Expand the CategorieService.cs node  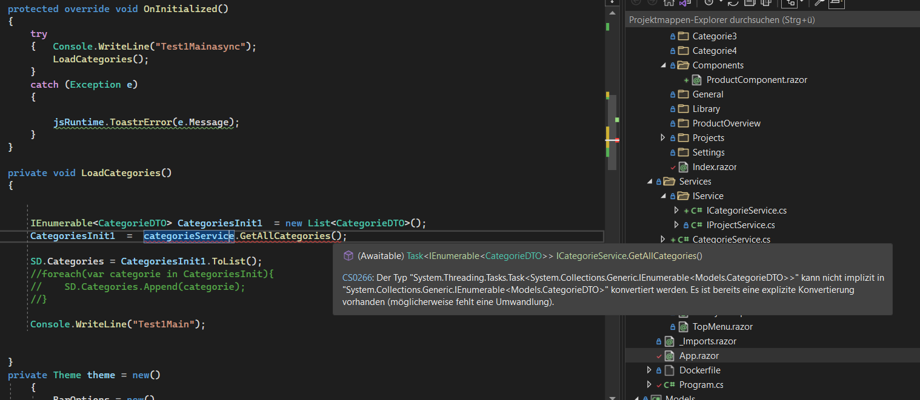pos(664,240)
